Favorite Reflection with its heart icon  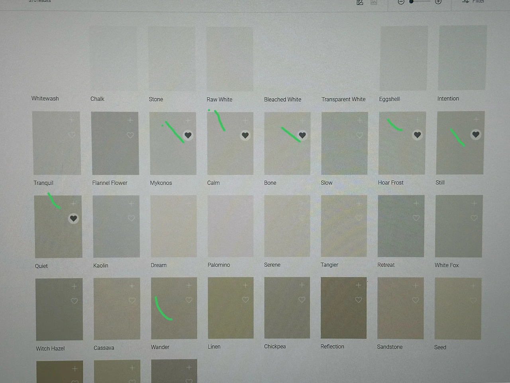(x=358, y=300)
